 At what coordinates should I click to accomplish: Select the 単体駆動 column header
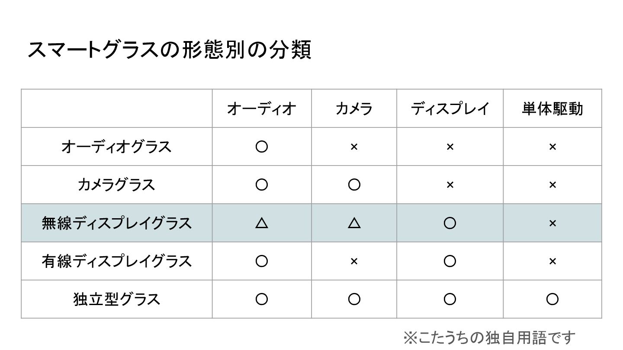[552, 108]
